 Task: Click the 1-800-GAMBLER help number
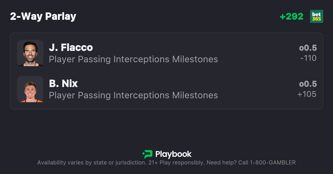click(272, 163)
